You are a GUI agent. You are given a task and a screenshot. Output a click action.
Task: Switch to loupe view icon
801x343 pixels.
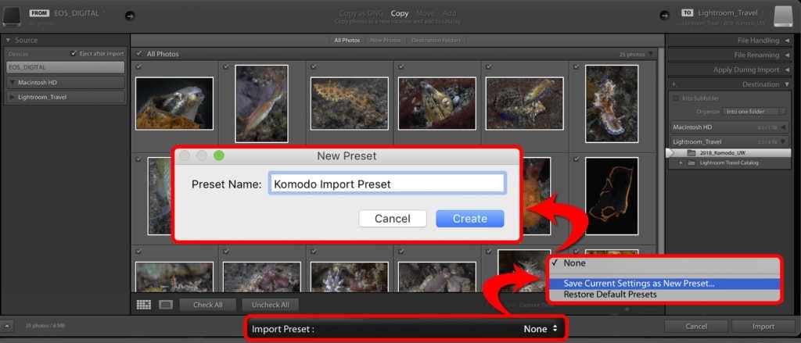pos(166,305)
